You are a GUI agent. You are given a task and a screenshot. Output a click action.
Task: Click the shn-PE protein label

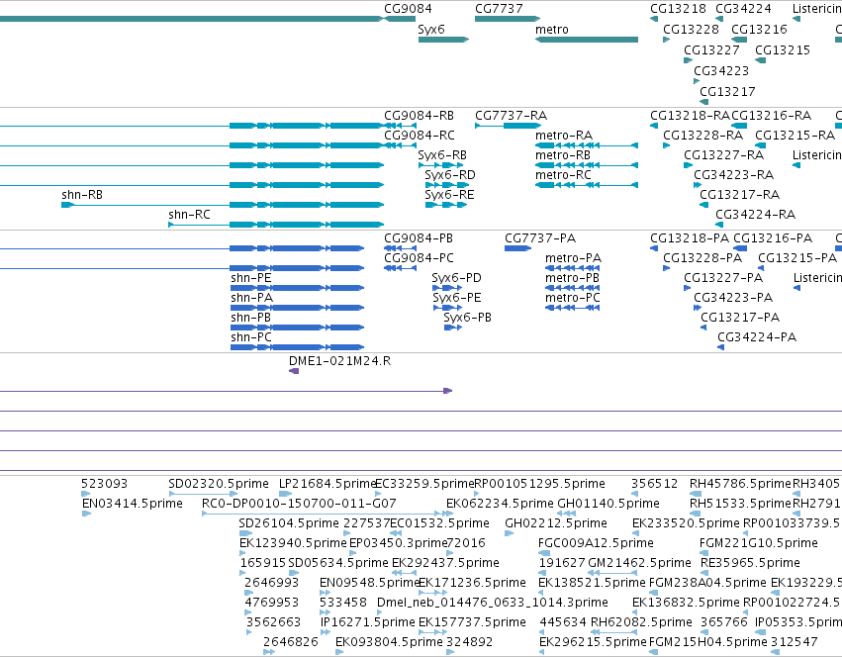250,278
